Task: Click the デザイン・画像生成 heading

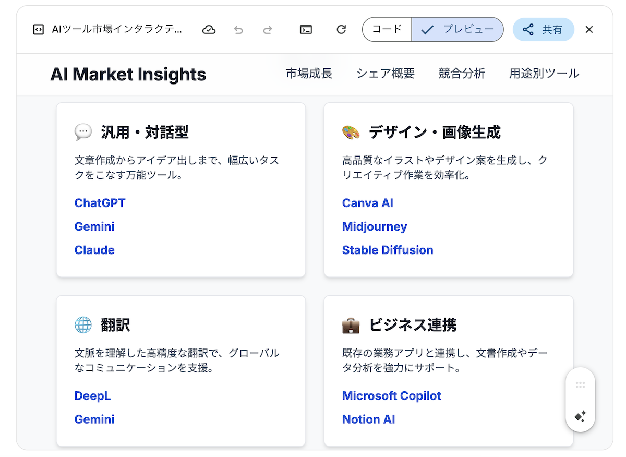Action: point(435,133)
